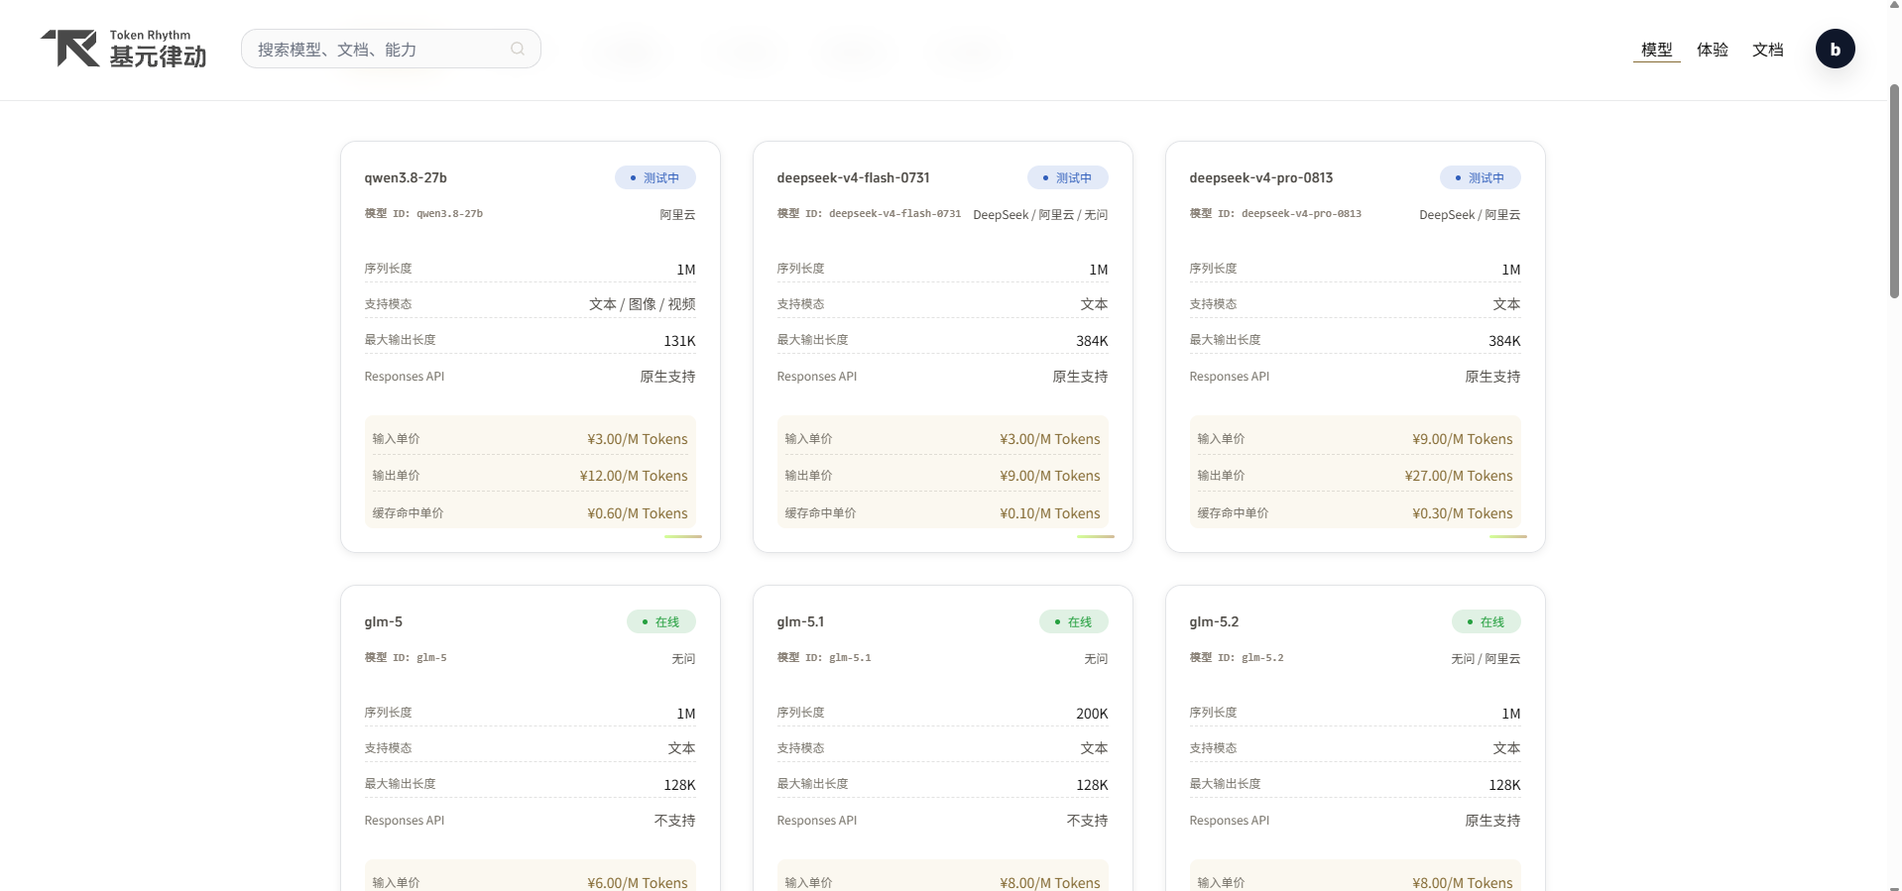This screenshot has width=1902, height=891.
Task: Open the glm-5 model title
Action: click(x=383, y=621)
